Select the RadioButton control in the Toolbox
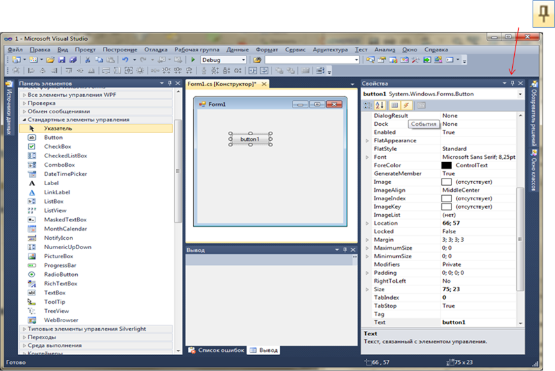The image size is (555, 371). coord(61,275)
